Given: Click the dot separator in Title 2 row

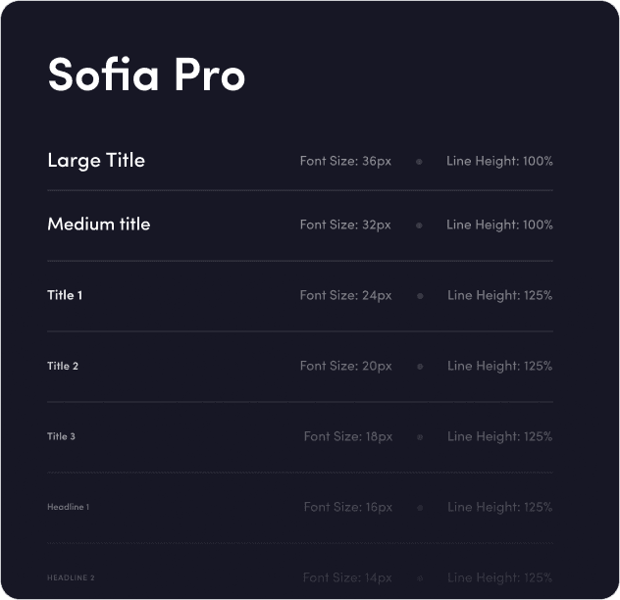Looking at the screenshot, I should [x=420, y=367].
